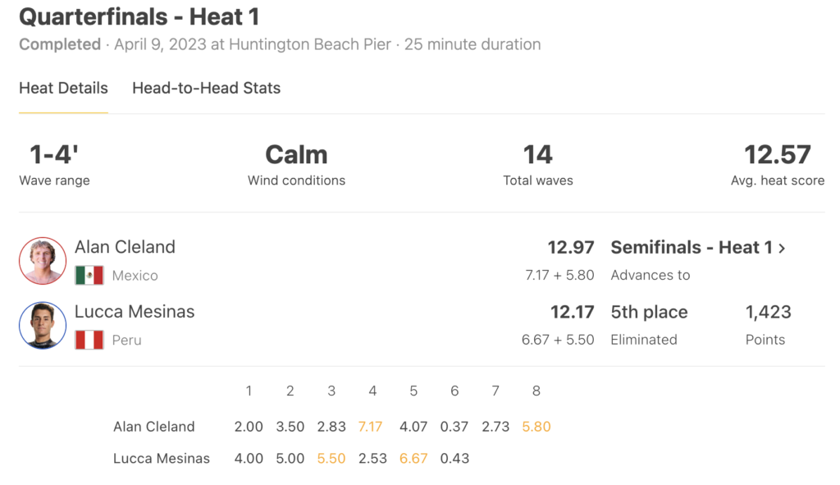Click the 12.57 average heat score stat
The height and width of the screenshot is (485, 840).
coord(778,155)
